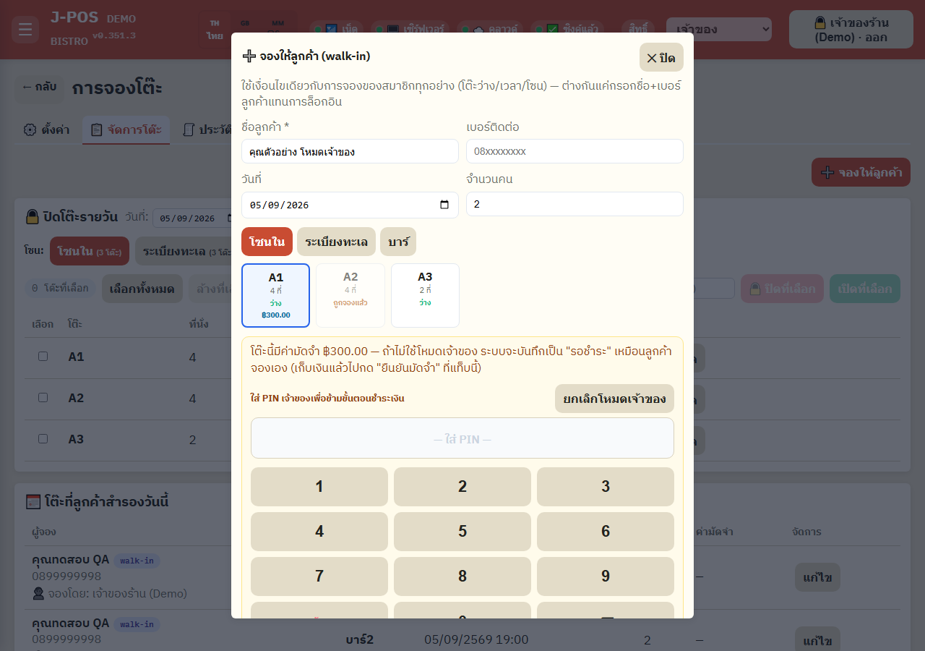Tap keypad digit 3

point(606,487)
